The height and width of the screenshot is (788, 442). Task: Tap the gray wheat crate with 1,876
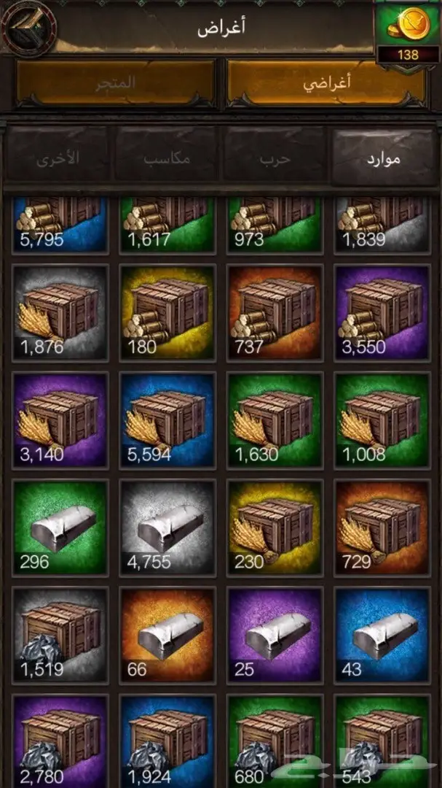[x=60, y=312]
